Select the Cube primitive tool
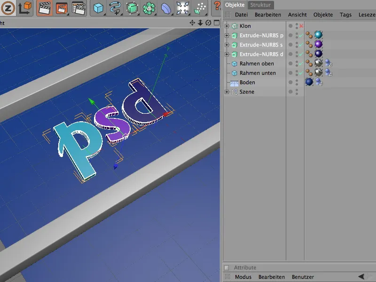 tap(98, 8)
